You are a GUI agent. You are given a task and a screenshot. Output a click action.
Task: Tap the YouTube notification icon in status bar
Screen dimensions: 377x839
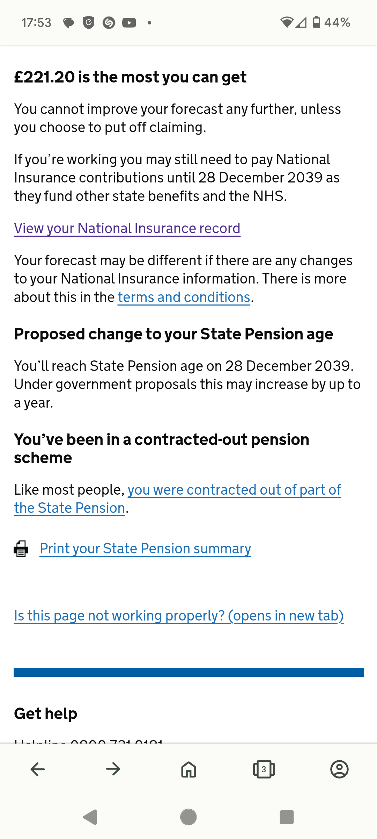[x=129, y=23]
